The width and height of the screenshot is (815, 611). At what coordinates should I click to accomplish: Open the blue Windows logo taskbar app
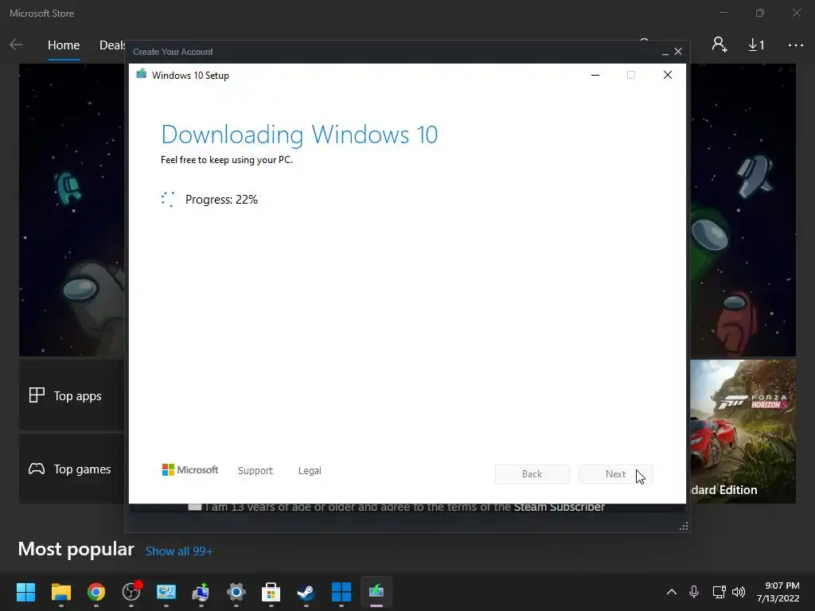click(341, 592)
